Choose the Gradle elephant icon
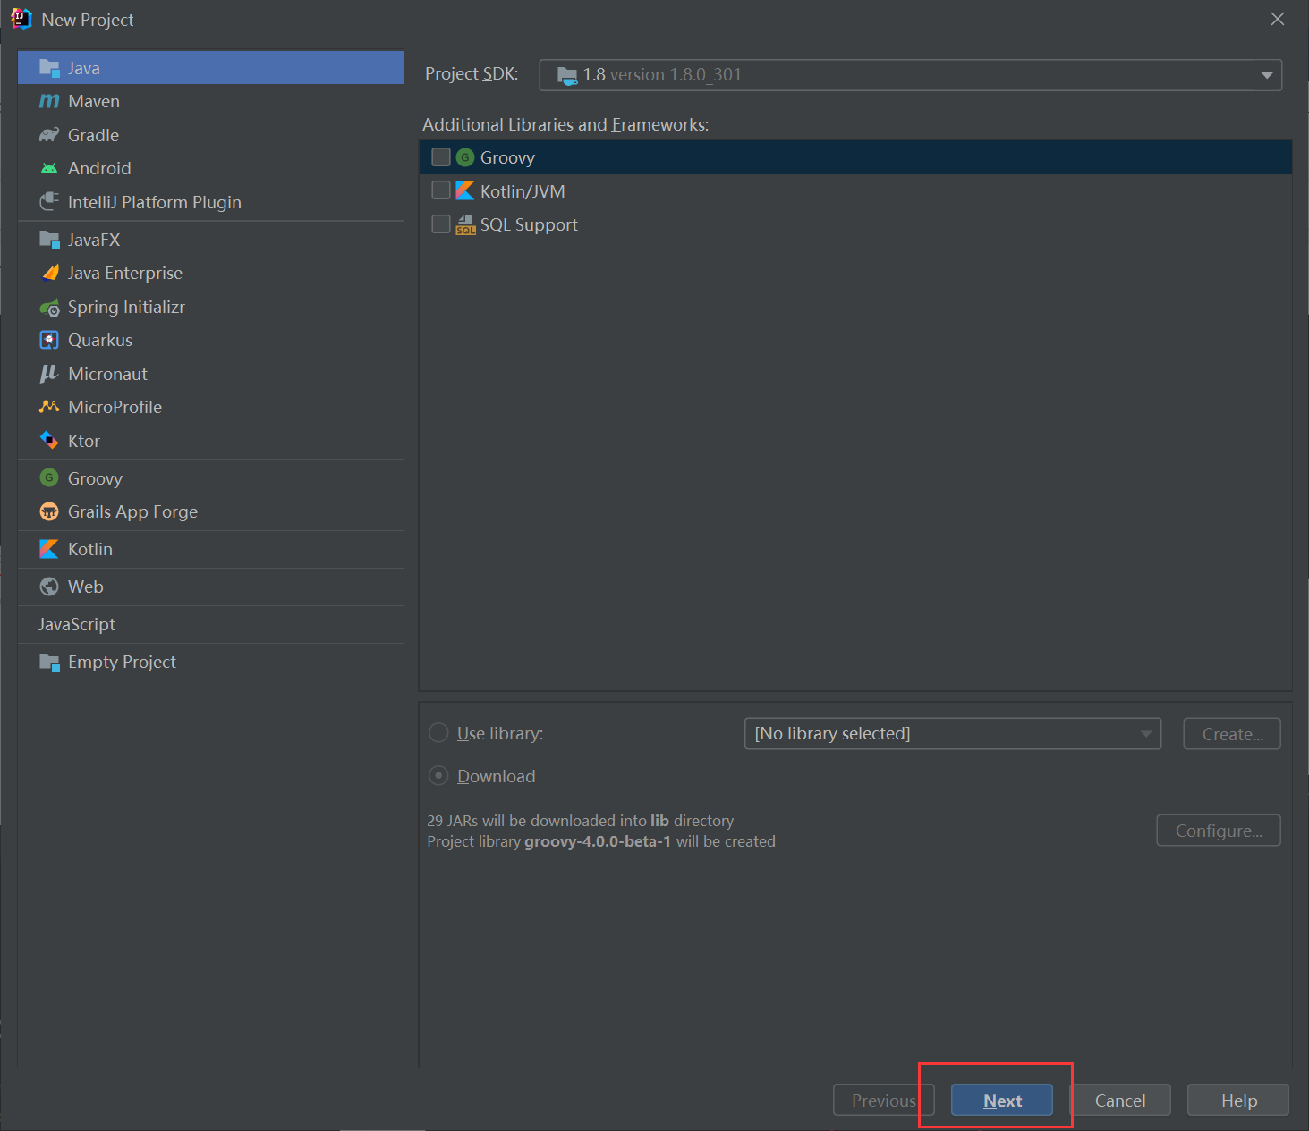 49,135
